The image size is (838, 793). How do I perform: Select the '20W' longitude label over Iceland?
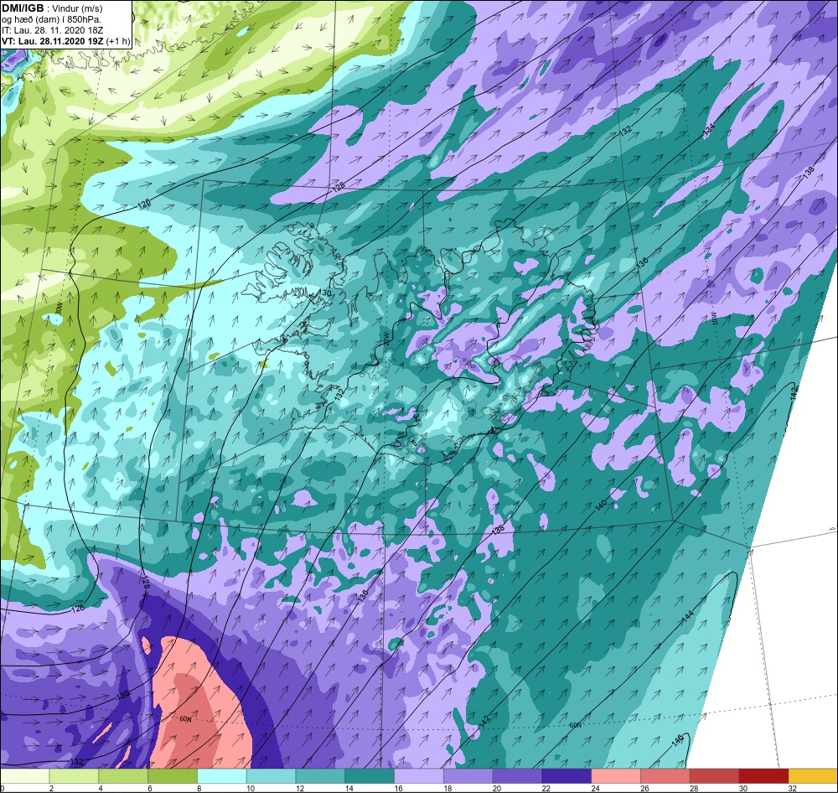click(x=387, y=337)
